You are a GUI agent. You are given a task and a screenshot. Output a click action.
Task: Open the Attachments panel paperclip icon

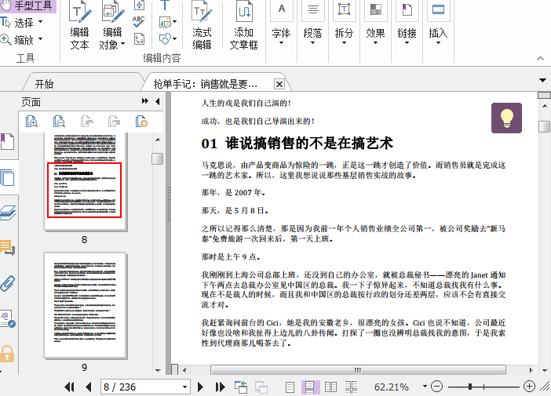[8, 282]
